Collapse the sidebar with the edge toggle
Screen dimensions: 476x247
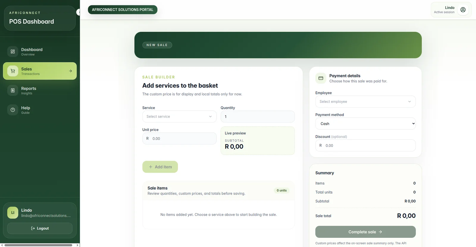click(79, 12)
